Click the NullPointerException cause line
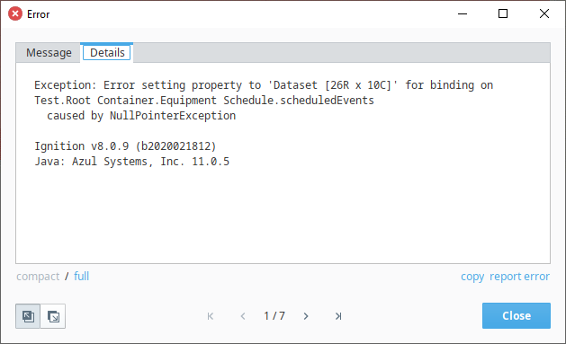The width and height of the screenshot is (566, 344). pos(141,116)
